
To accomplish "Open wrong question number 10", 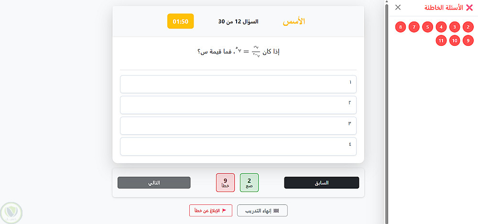I will (455, 41).
